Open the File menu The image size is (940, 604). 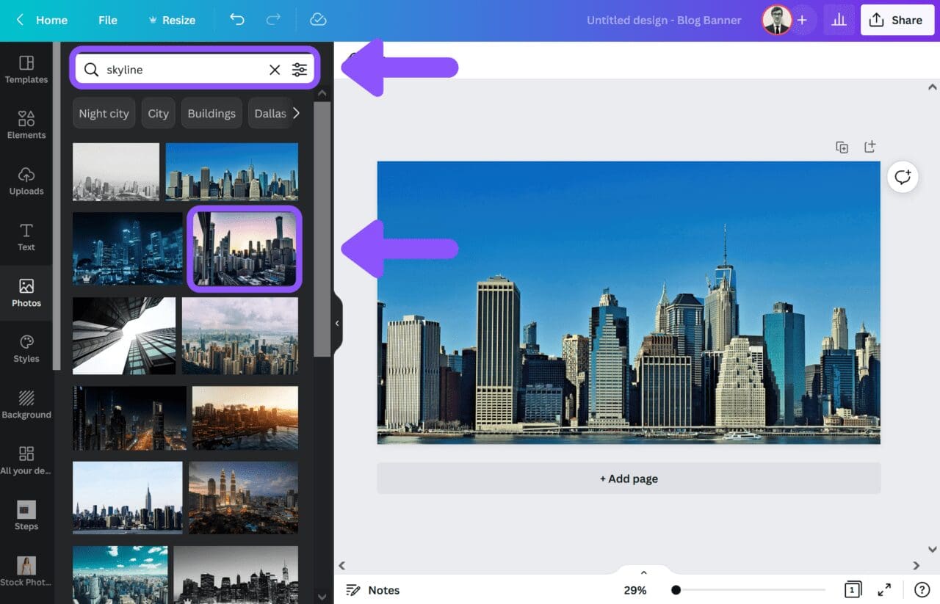107,20
